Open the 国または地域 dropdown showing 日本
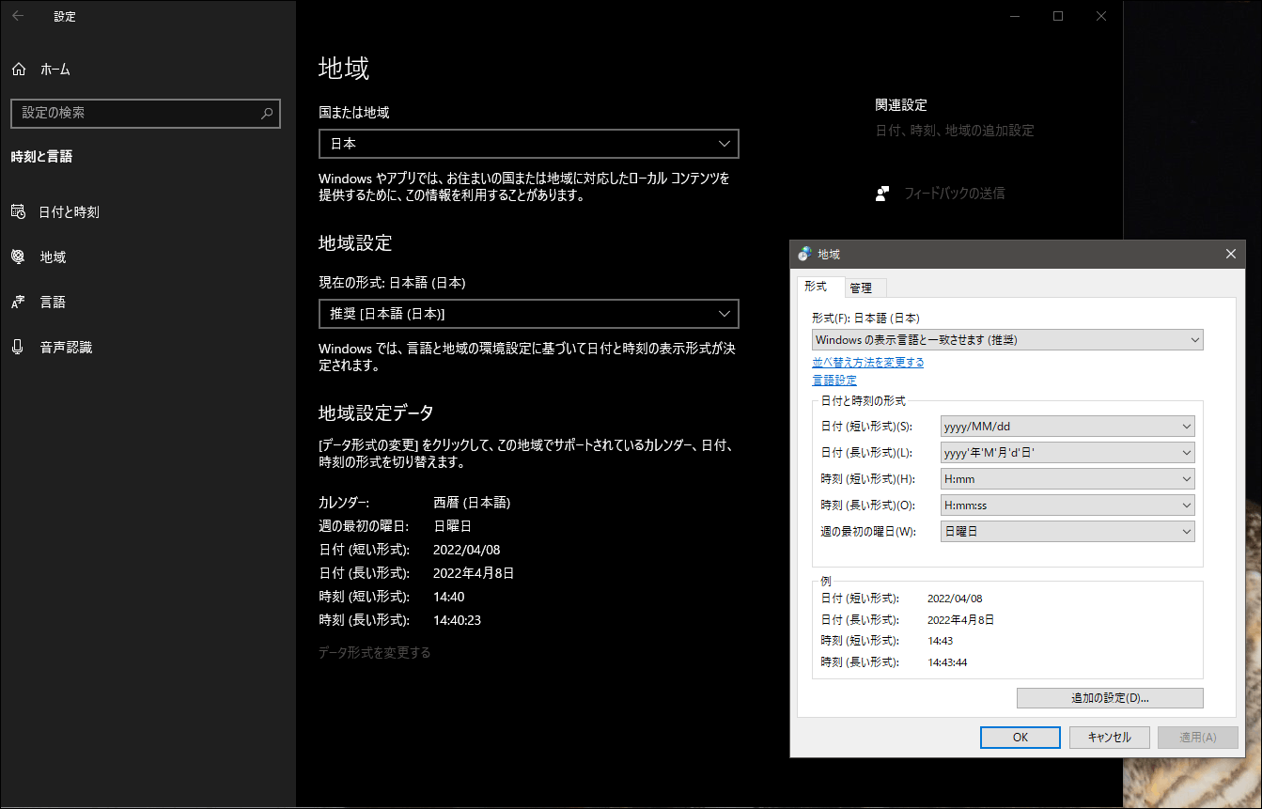 (529, 144)
